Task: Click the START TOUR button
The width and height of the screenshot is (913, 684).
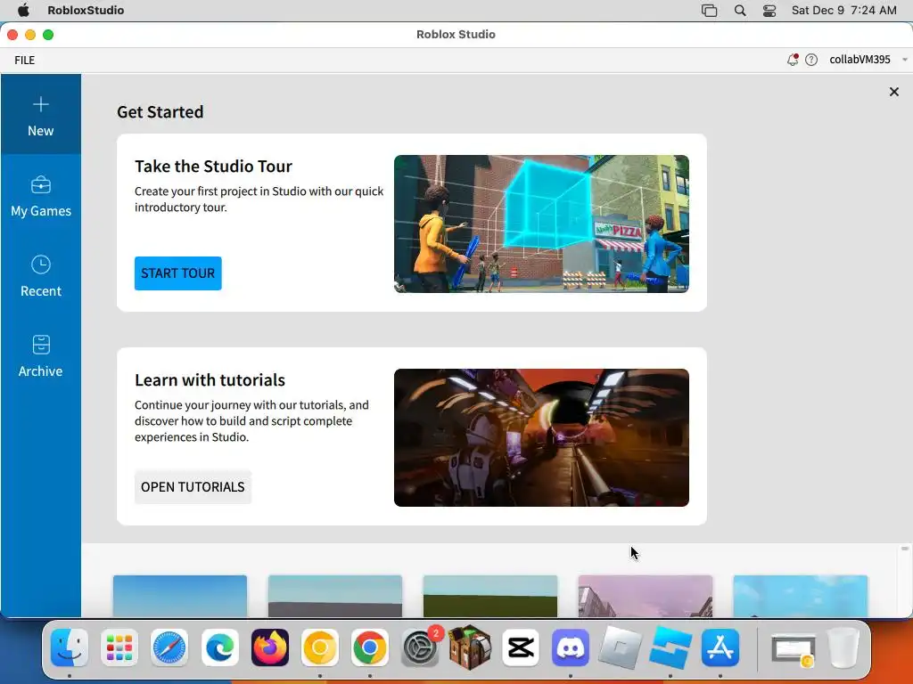Action: point(177,273)
